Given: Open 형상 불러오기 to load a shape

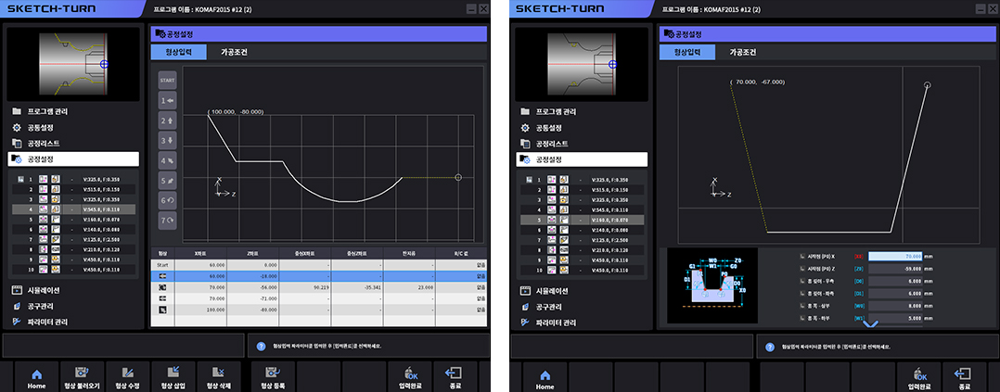Looking at the screenshot, I should (x=81, y=377).
